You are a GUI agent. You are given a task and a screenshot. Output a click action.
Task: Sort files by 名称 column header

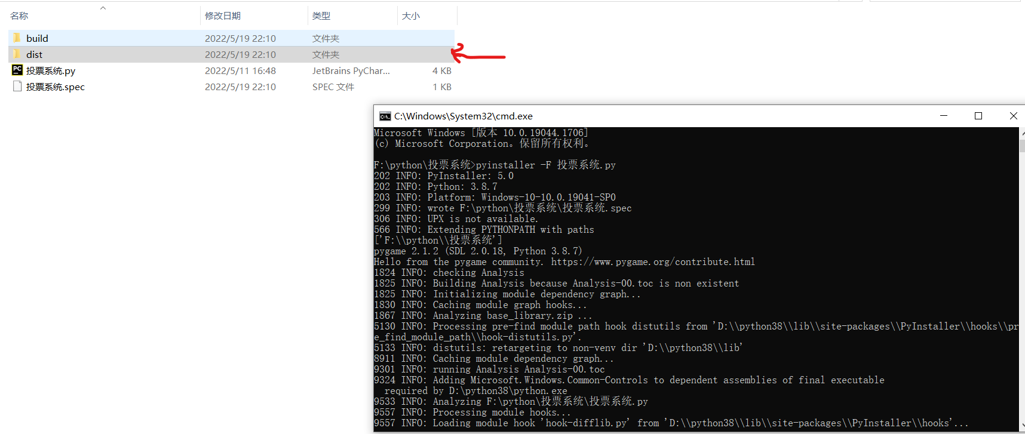pyautogui.click(x=19, y=16)
